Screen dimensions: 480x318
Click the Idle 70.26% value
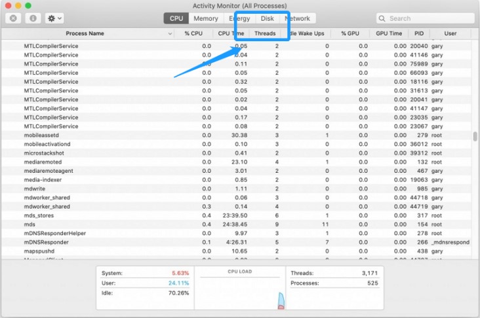179,293
